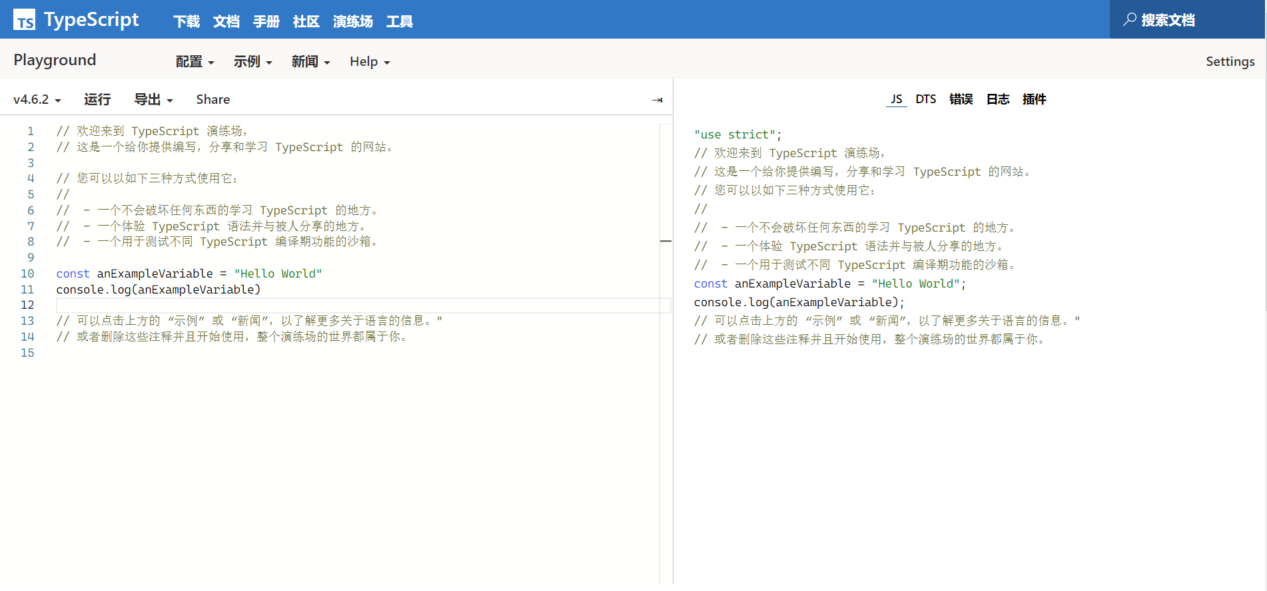Click the search magnifier icon

(x=1129, y=20)
